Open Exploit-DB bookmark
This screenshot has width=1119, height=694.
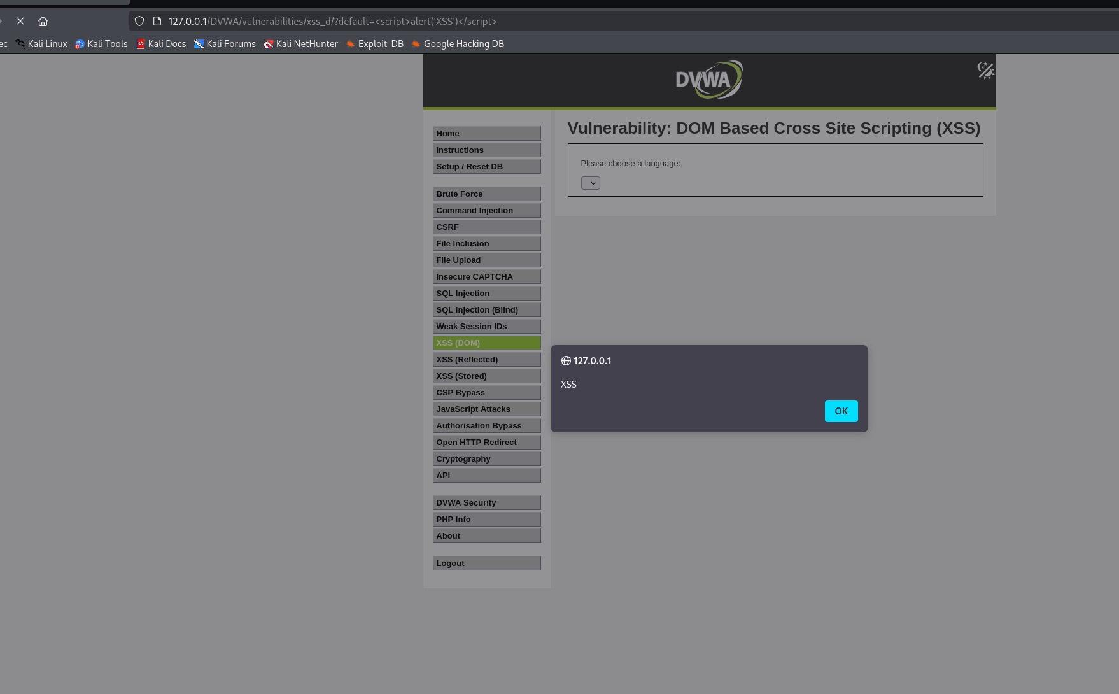pos(374,44)
